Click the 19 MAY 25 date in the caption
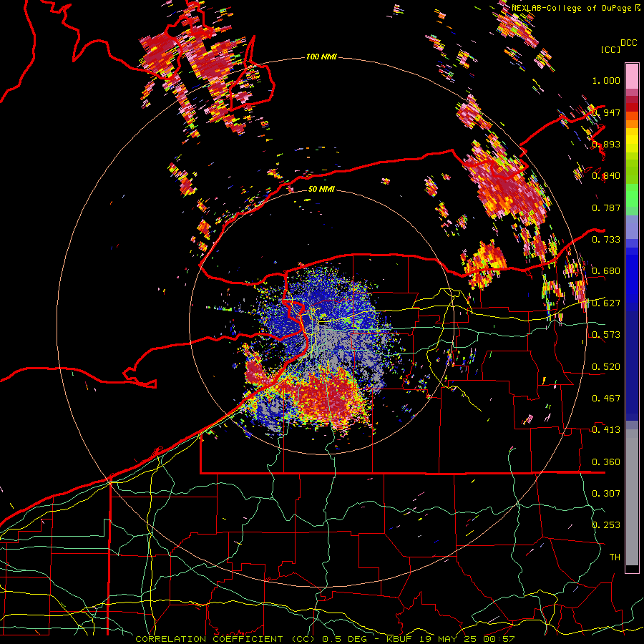Image resolution: width=644 pixels, height=644 pixels. click(x=449, y=639)
